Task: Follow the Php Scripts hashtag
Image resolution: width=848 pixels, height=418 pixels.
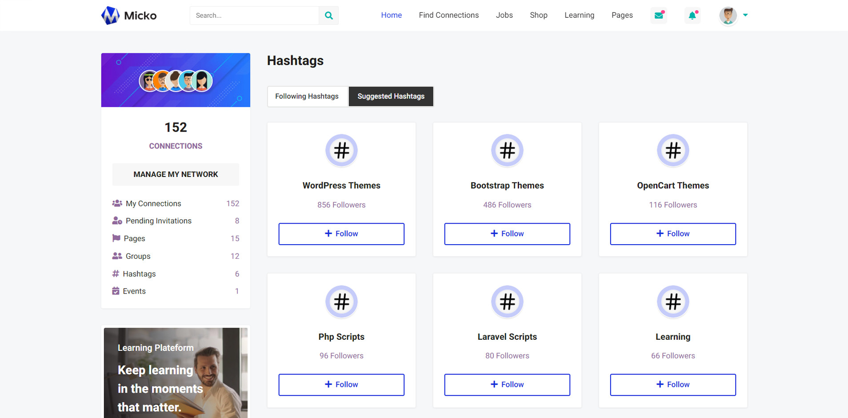Action: click(341, 385)
